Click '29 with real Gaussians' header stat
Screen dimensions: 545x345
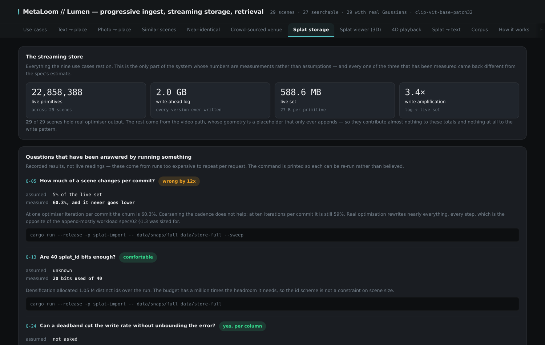(376, 12)
